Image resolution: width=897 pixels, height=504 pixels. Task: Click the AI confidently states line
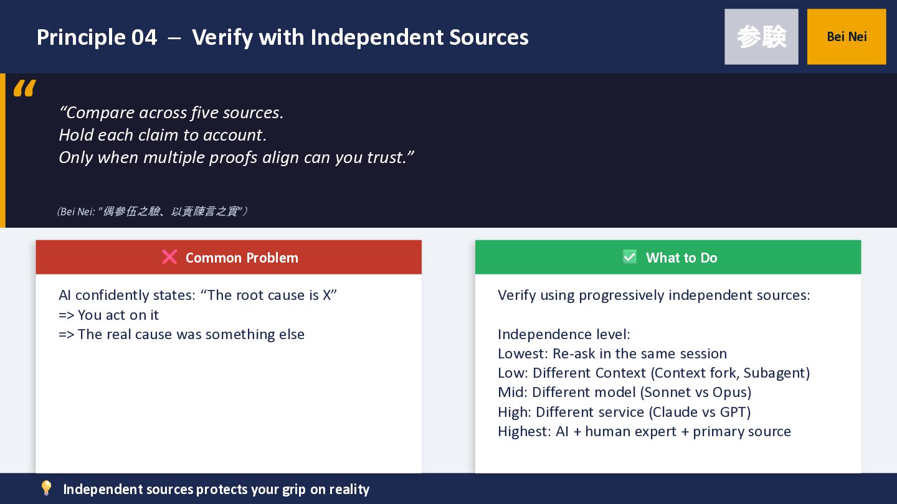point(197,295)
